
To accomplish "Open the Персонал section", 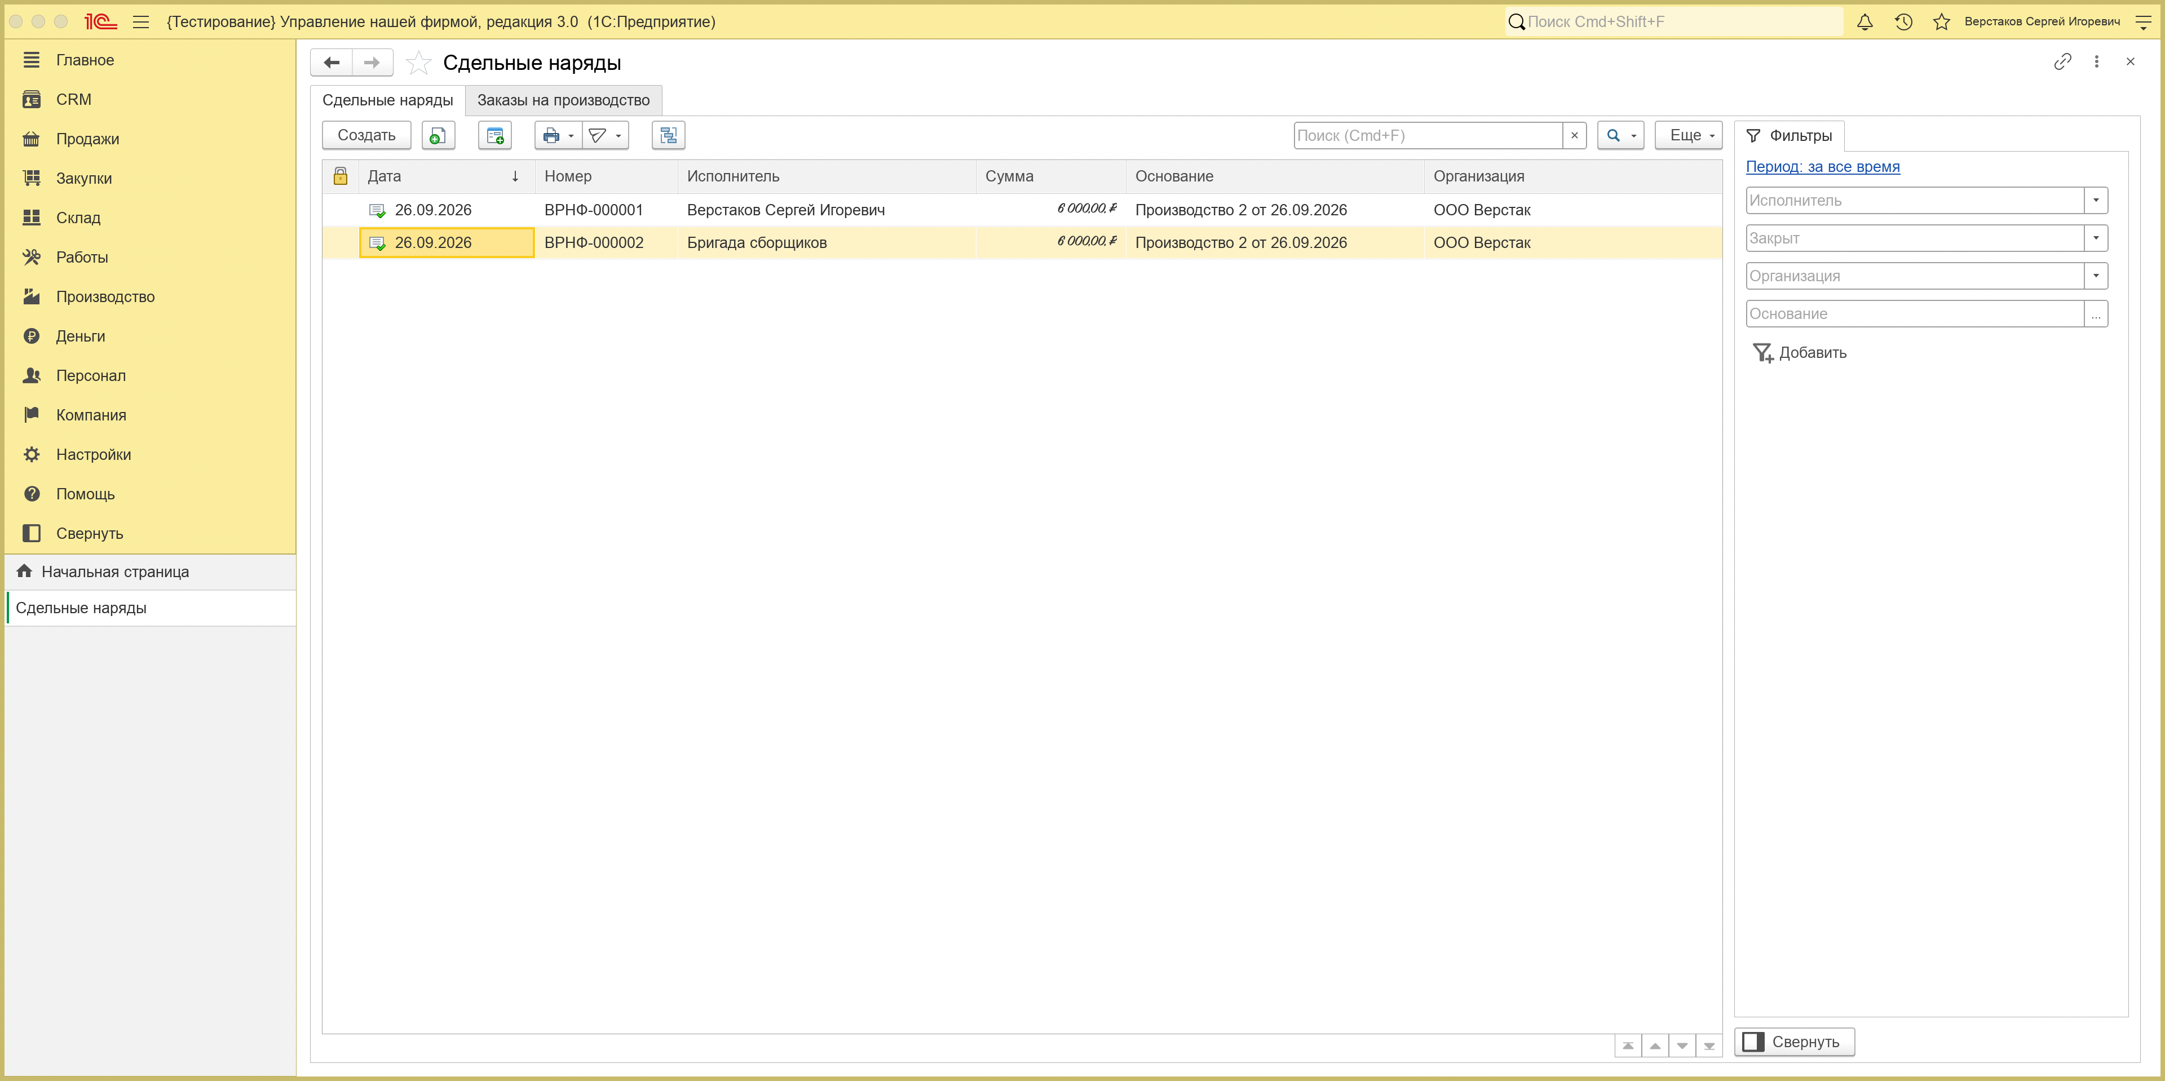I will 91,375.
